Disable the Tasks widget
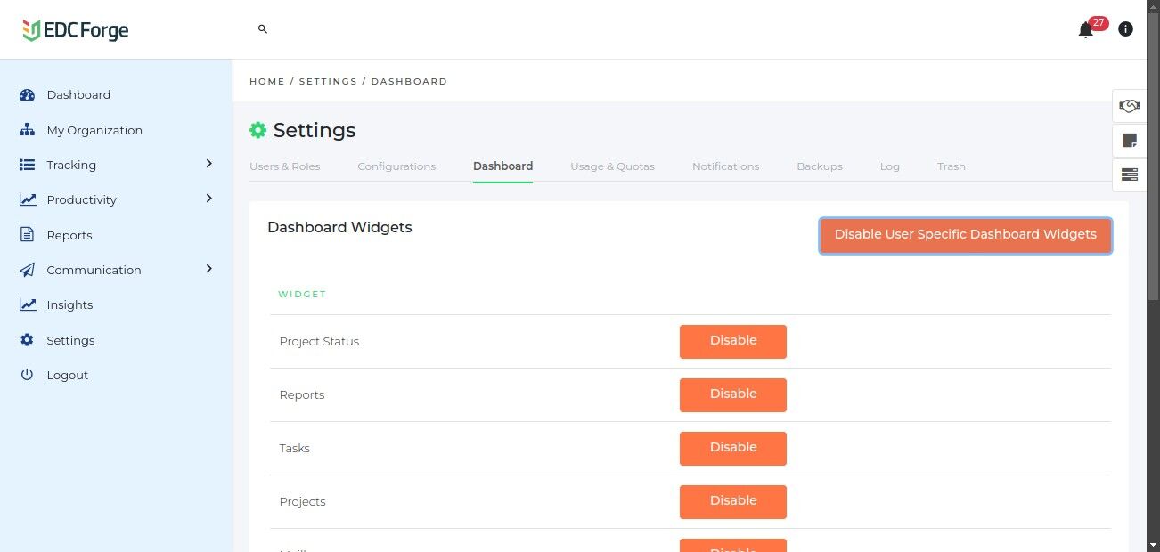 click(x=732, y=448)
